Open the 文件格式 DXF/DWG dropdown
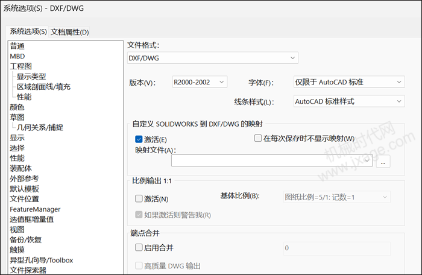422x275 pixels. (213, 58)
